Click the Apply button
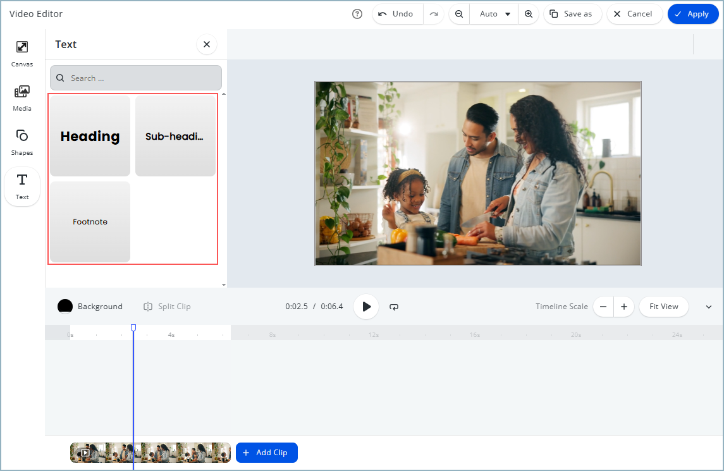The width and height of the screenshot is (724, 471). (693, 14)
